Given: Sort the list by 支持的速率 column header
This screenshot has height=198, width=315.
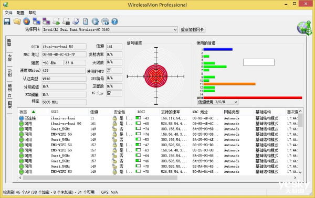Looking at the screenshot, I should pyautogui.click(x=175, y=112).
